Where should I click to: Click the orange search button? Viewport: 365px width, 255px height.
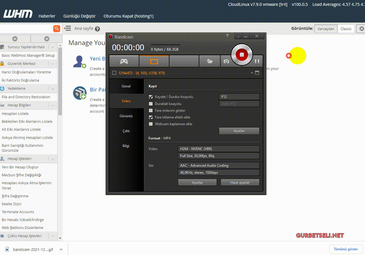56,28
